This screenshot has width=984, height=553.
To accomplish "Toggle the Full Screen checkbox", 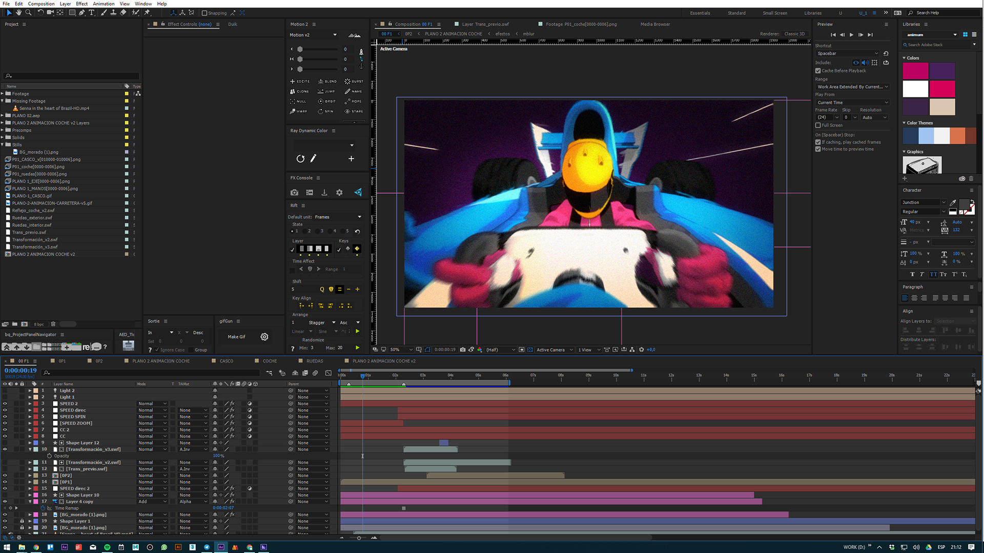I will pos(818,125).
